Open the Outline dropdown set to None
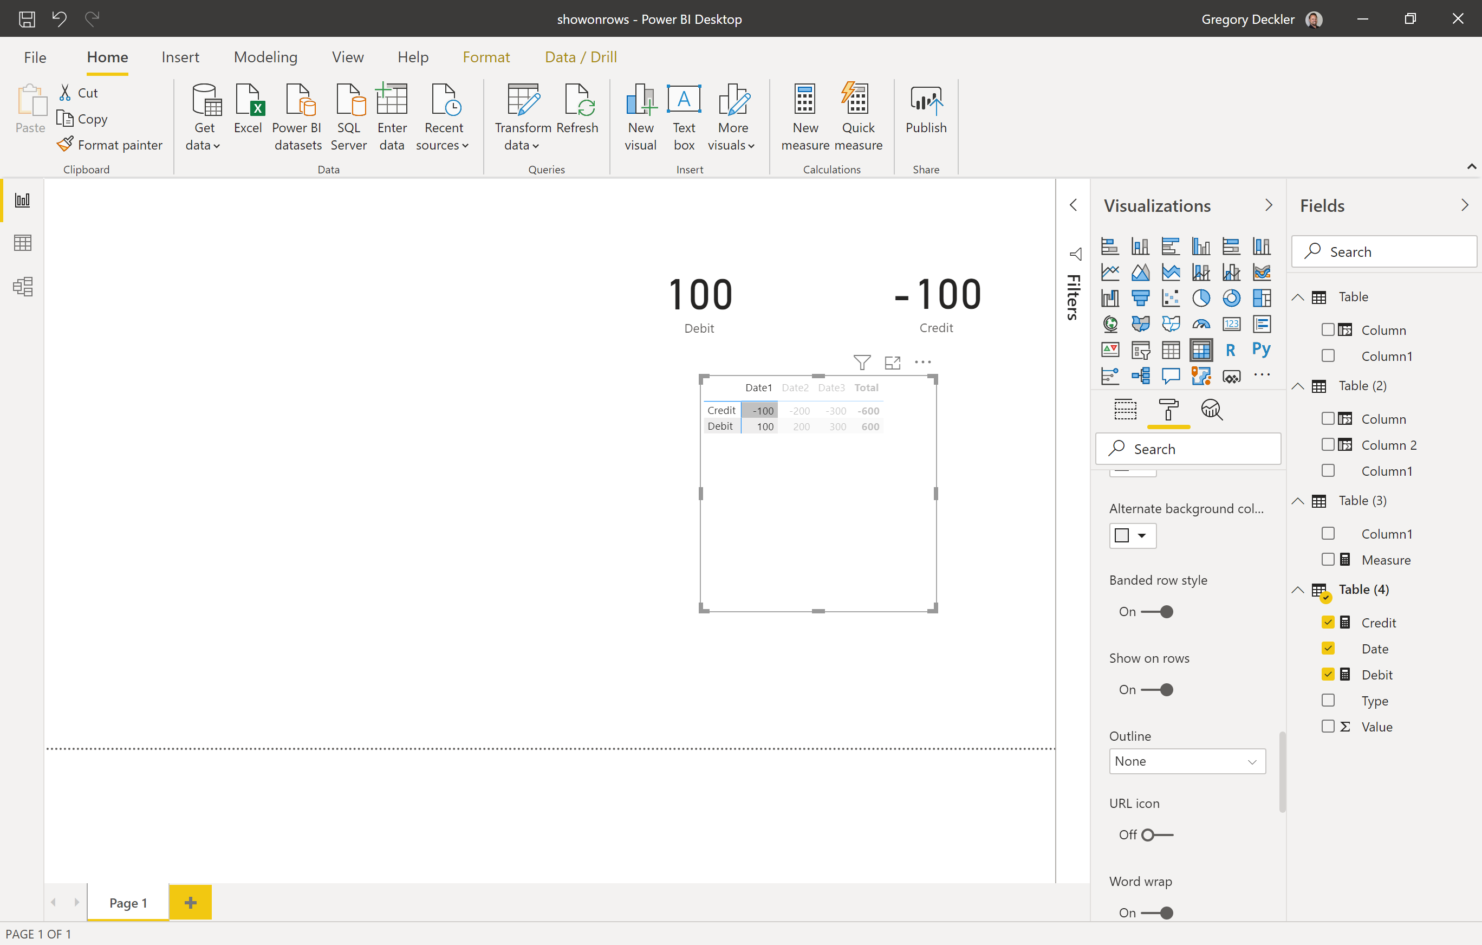 tap(1187, 761)
